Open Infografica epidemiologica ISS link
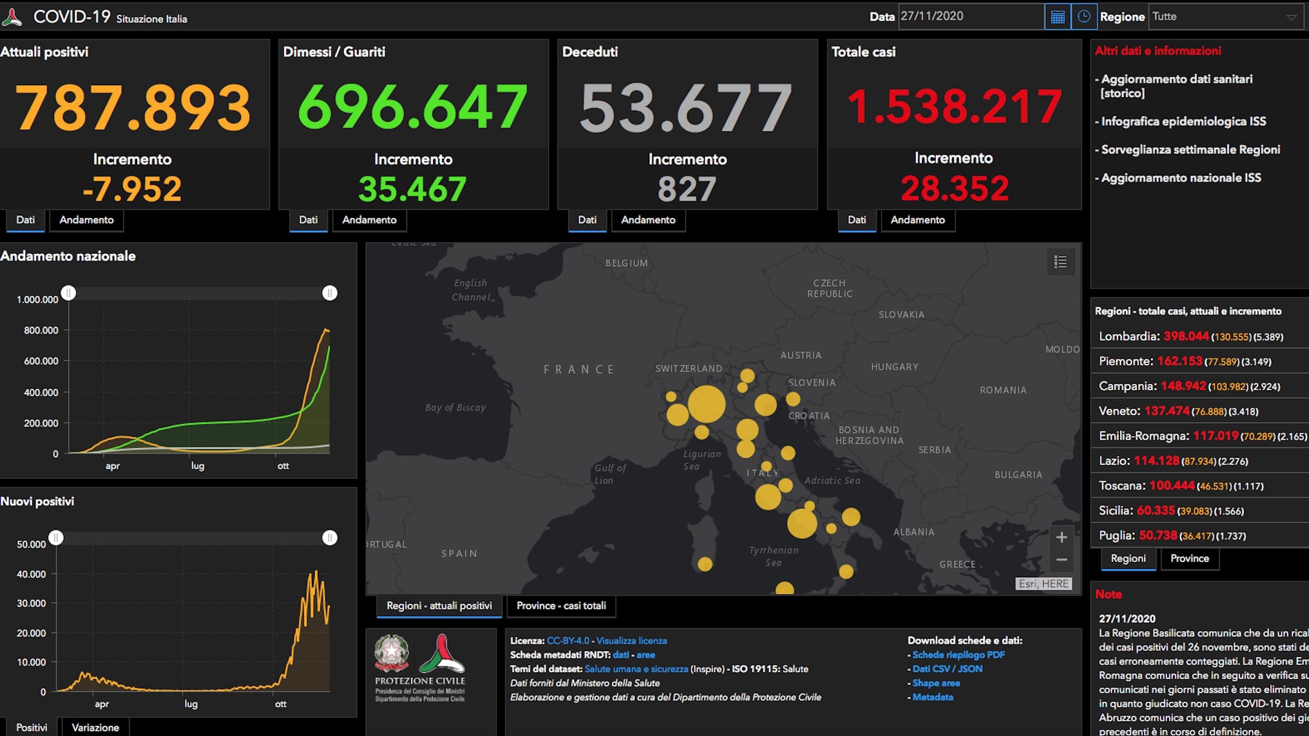Viewport: 1309px width, 736px height. [1183, 121]
